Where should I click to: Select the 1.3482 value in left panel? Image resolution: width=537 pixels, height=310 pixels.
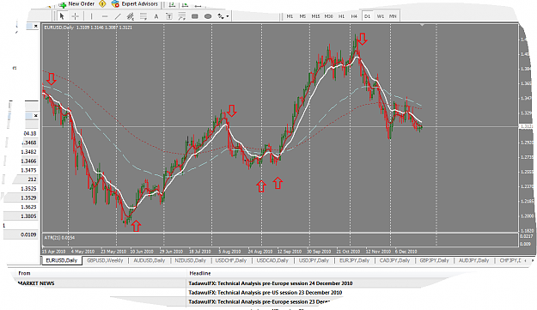[x=28, y=152]
